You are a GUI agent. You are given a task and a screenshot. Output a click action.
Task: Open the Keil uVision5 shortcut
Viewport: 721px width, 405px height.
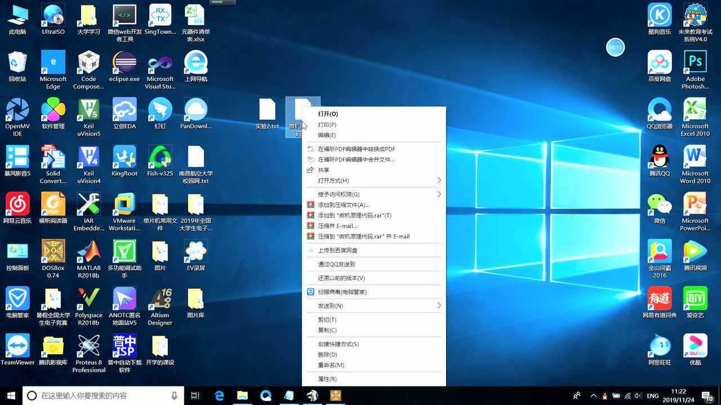[x=88, y=110]
